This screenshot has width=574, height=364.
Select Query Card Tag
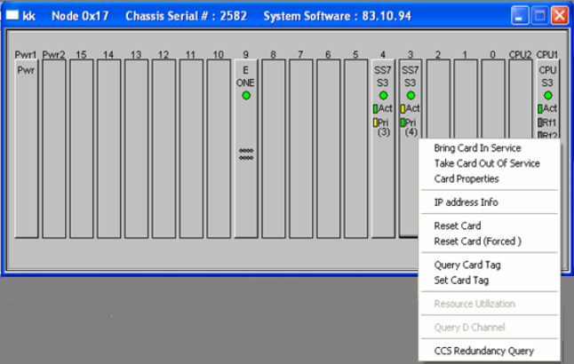pos(467,265)
